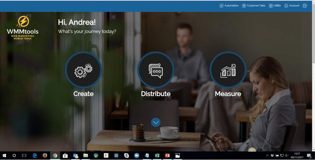This screenshot has width=315, height=160.
Task: Click the 'What's your journey today?' text
Action: tap(87, 31)
